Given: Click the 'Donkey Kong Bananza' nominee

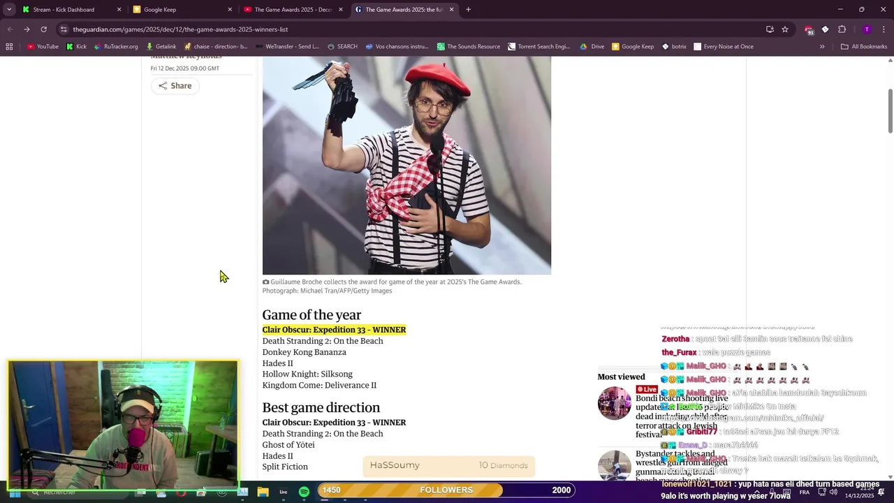Looking at the screenshot, I should tap(304, 352).
